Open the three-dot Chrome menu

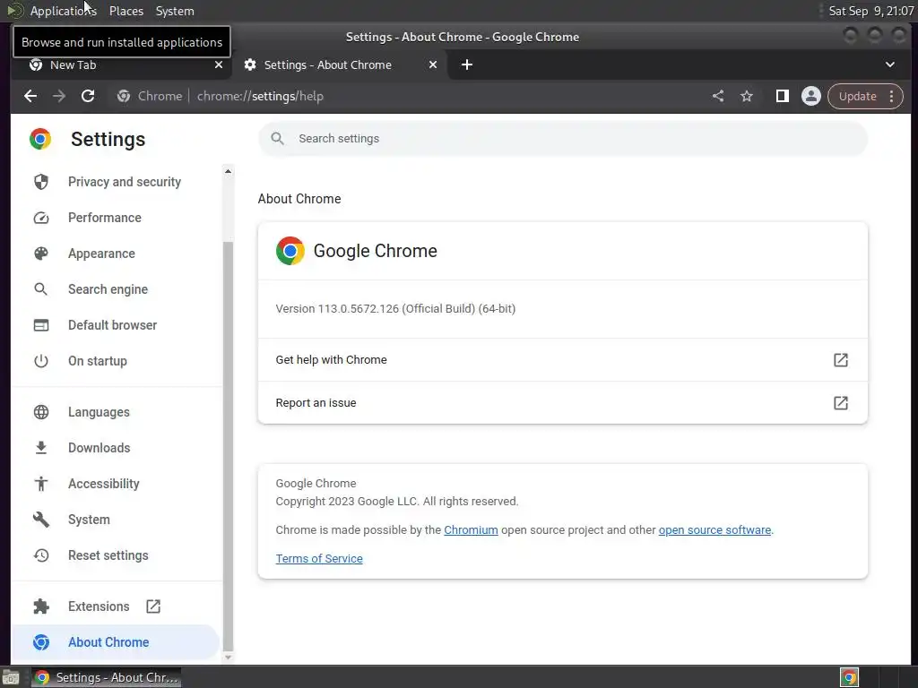tap(892, 96)
